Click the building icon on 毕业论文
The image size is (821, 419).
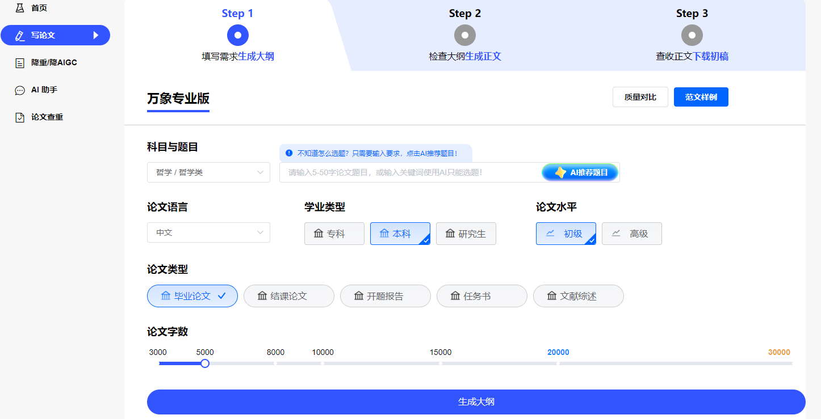point(166,296)
